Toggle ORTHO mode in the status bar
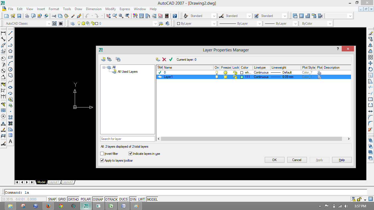374x210 pixels. coord(73,199)
